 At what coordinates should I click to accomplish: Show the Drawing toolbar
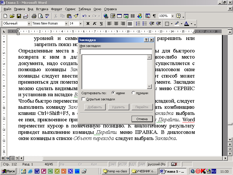140,16
